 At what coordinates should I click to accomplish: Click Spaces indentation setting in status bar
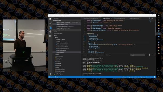(x=131, y=77)
